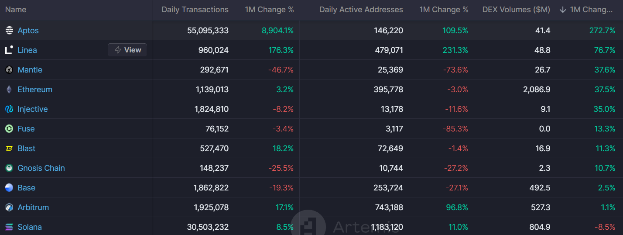
Task: Select Linea transactions value 960,024
Action: (213, 50)
